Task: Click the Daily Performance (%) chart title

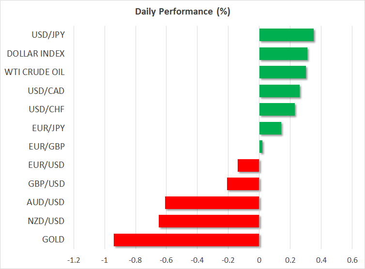Action: click(x=182, y=12)
